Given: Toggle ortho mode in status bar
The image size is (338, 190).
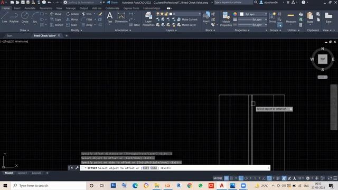Looking at the screenshot, I should click(241, 178).
